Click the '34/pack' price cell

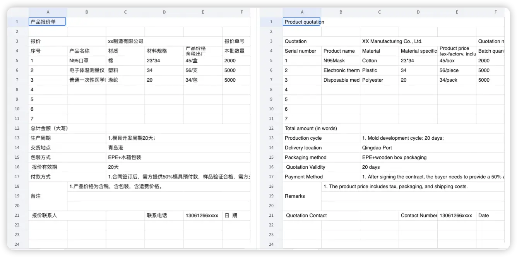(x=457, y=80)
